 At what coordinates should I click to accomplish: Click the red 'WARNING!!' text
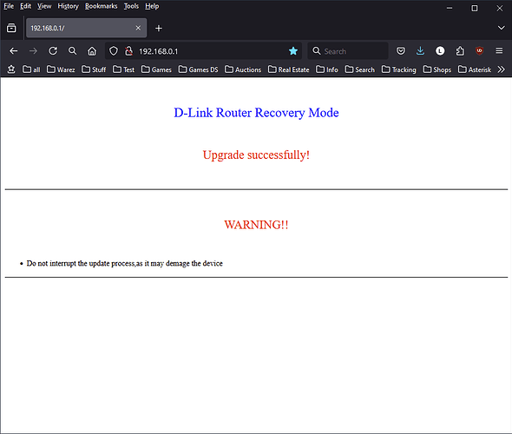point(256,225)
